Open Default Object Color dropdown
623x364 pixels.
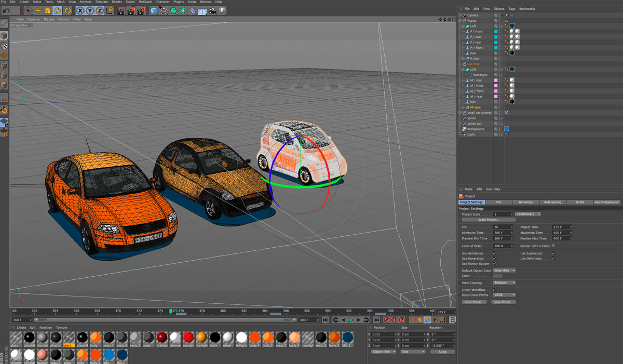coord(505,271)
